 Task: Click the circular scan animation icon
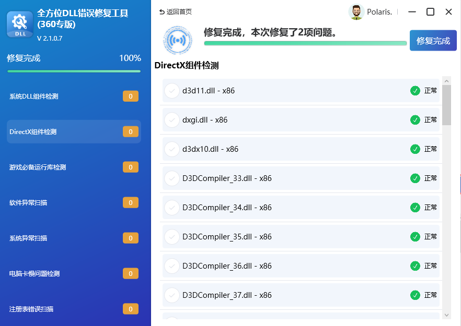pyautogui.click(x=177, y=40)
